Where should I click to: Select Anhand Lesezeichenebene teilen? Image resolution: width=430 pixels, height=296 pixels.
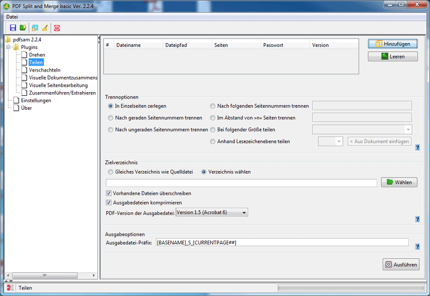212,142
